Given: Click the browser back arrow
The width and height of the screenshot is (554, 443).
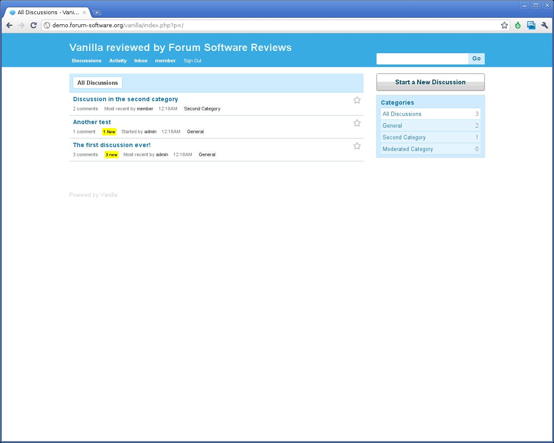Looking at the screenshot, I should coord(9,26).
